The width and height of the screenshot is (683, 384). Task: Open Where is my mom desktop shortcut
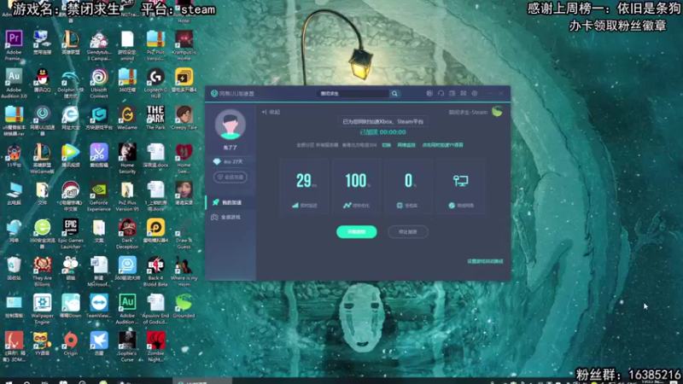click(x=184, y=271)
